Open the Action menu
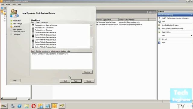The width and height of the screenshot is (193, 109). pyautogui.click(x=8, y=5)
